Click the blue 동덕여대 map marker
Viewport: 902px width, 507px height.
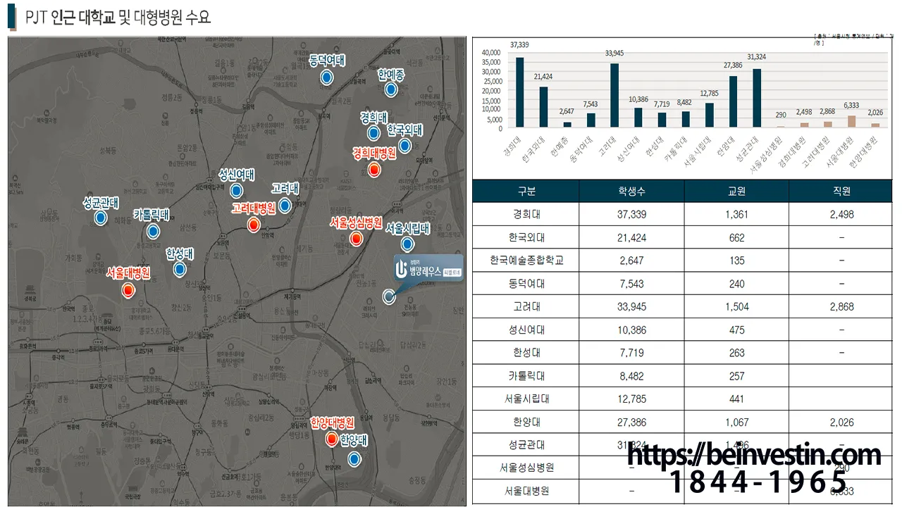(326, 78)
